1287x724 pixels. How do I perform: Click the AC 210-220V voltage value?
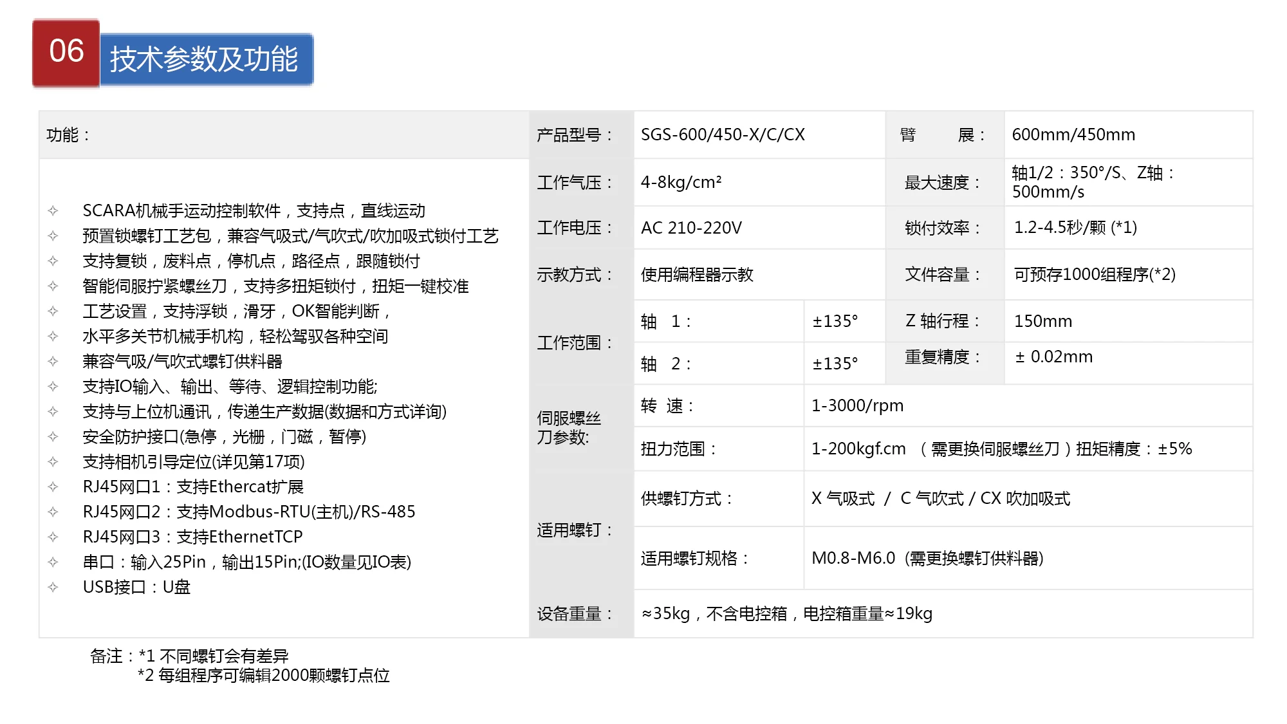(691, 228)
